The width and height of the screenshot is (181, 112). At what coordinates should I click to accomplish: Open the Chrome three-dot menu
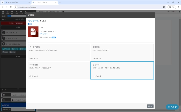coord(178,7)
